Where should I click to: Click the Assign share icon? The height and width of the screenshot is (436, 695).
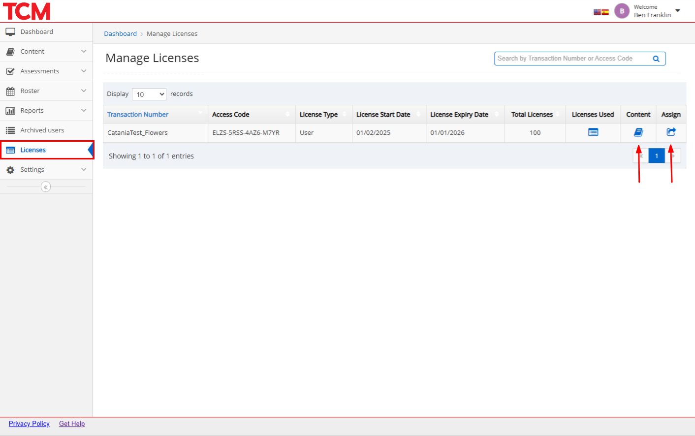[x=671, y=132]
